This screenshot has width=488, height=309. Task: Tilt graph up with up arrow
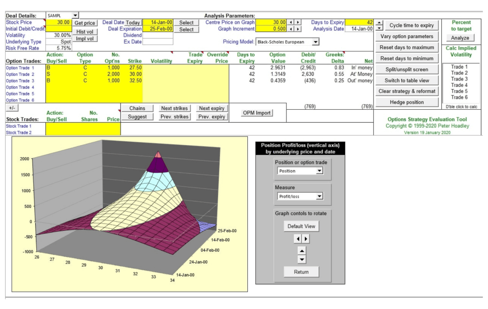(x=302, y=251)
